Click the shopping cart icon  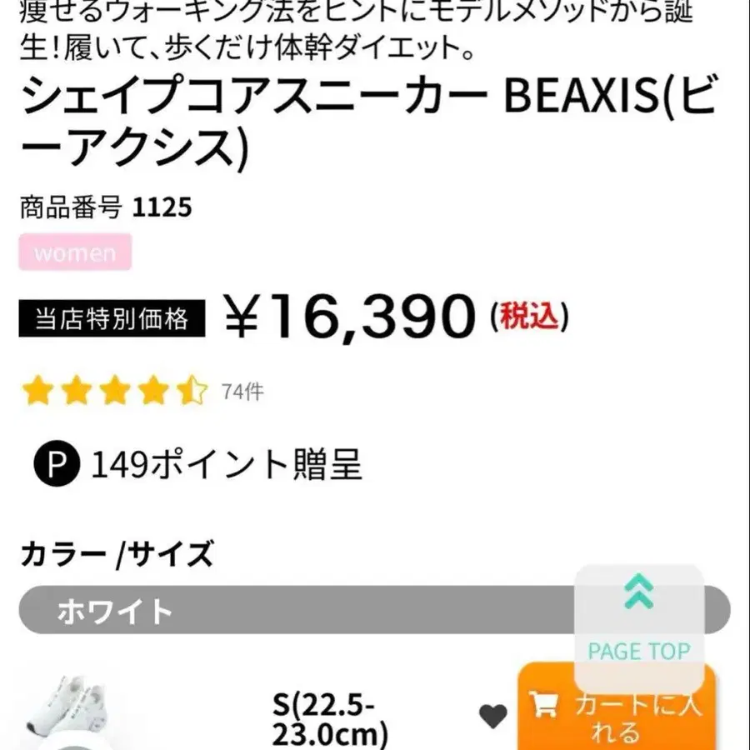click(544, 706)
